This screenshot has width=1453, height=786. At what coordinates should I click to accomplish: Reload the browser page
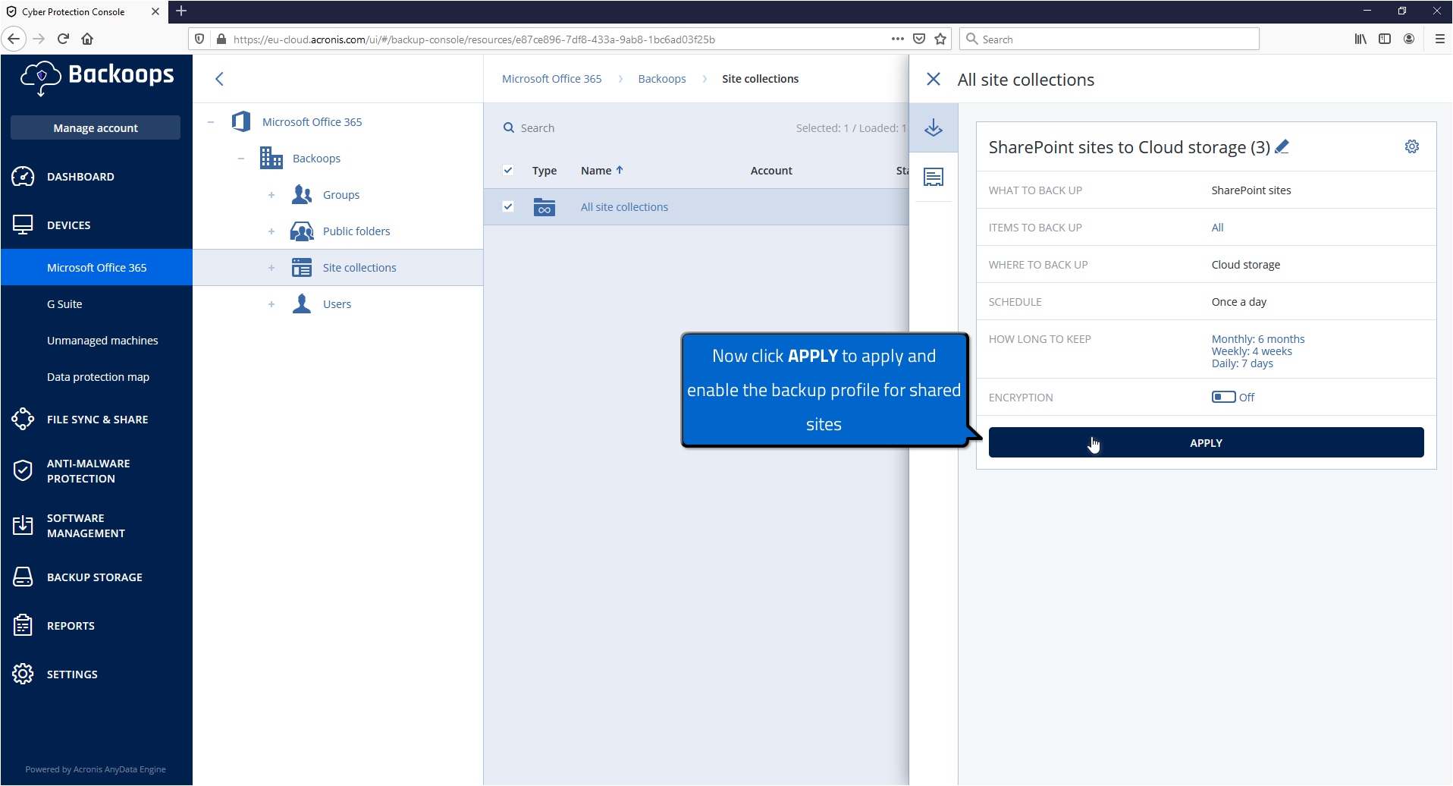tap(63, 39)
